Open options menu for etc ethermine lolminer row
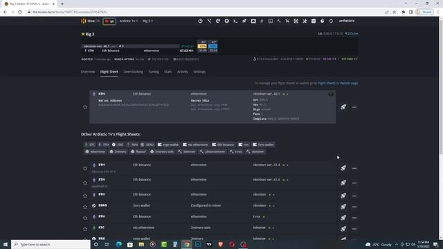 tap(354, 229)
